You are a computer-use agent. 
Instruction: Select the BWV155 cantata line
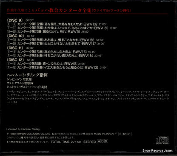(x=62, y=28)
